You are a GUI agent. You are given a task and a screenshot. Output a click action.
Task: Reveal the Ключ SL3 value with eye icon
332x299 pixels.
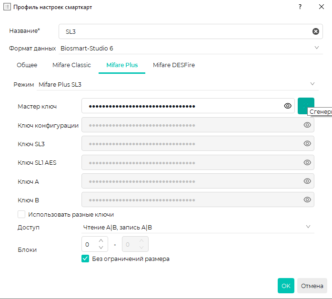[307, 143]
